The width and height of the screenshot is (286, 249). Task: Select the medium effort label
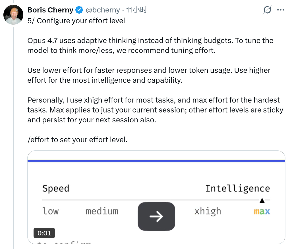[102, 211]
